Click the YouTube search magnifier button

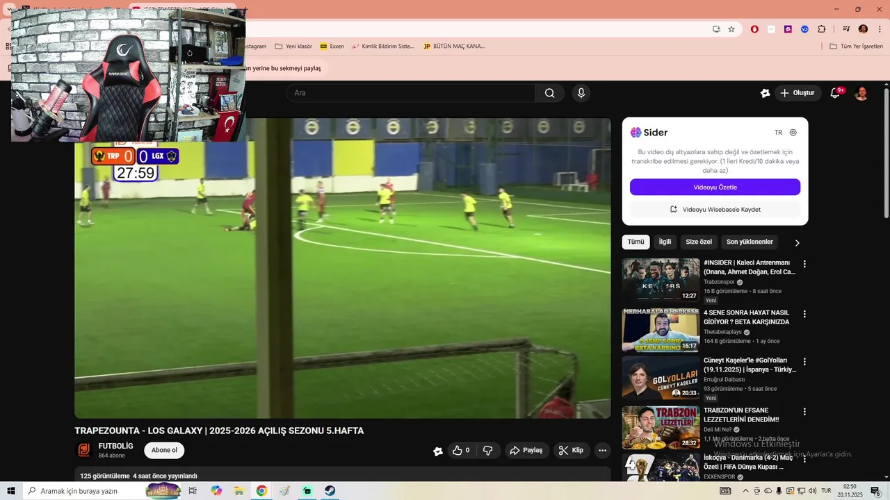click(x=549, y=93)
